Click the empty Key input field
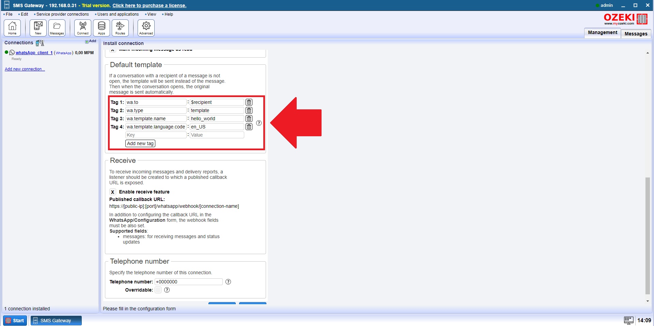654x326 pixels. coord(156,135)
